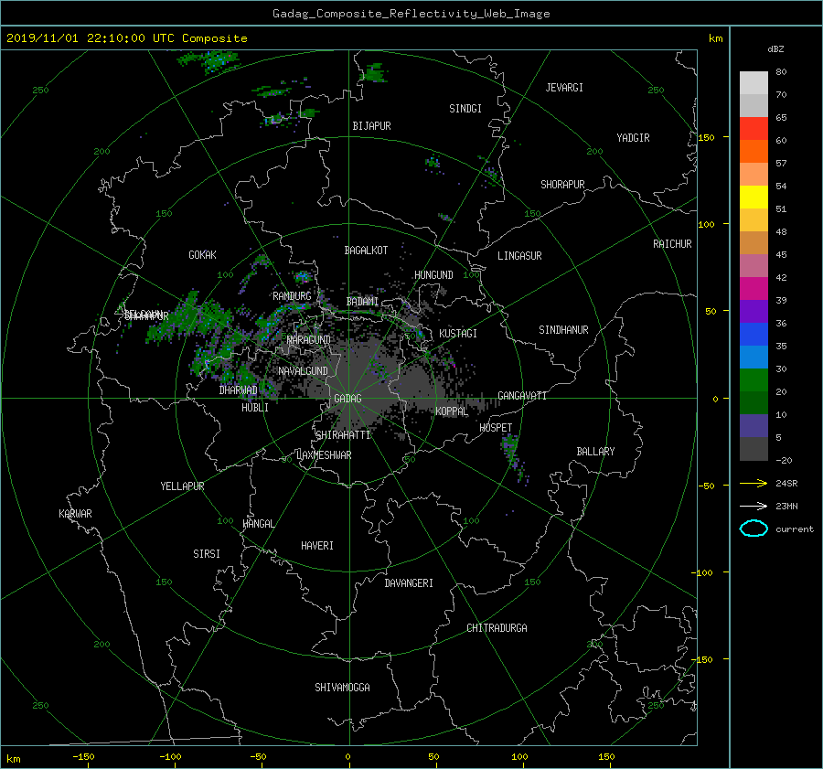Screen dimensions: 823x769
Task: Click the yellow 24SR arrow legend icon
Action: [x=754, y=483]
